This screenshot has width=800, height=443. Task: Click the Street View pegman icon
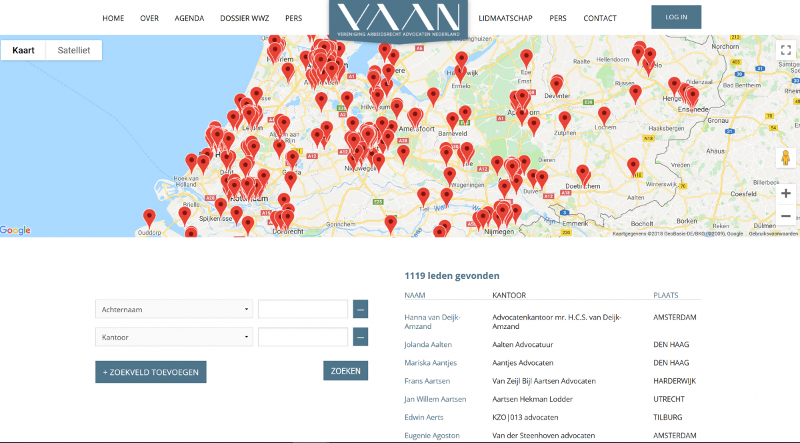[785, 158]
